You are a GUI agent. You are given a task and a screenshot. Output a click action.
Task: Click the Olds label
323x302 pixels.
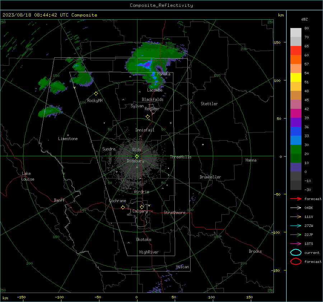click(137, 150)
